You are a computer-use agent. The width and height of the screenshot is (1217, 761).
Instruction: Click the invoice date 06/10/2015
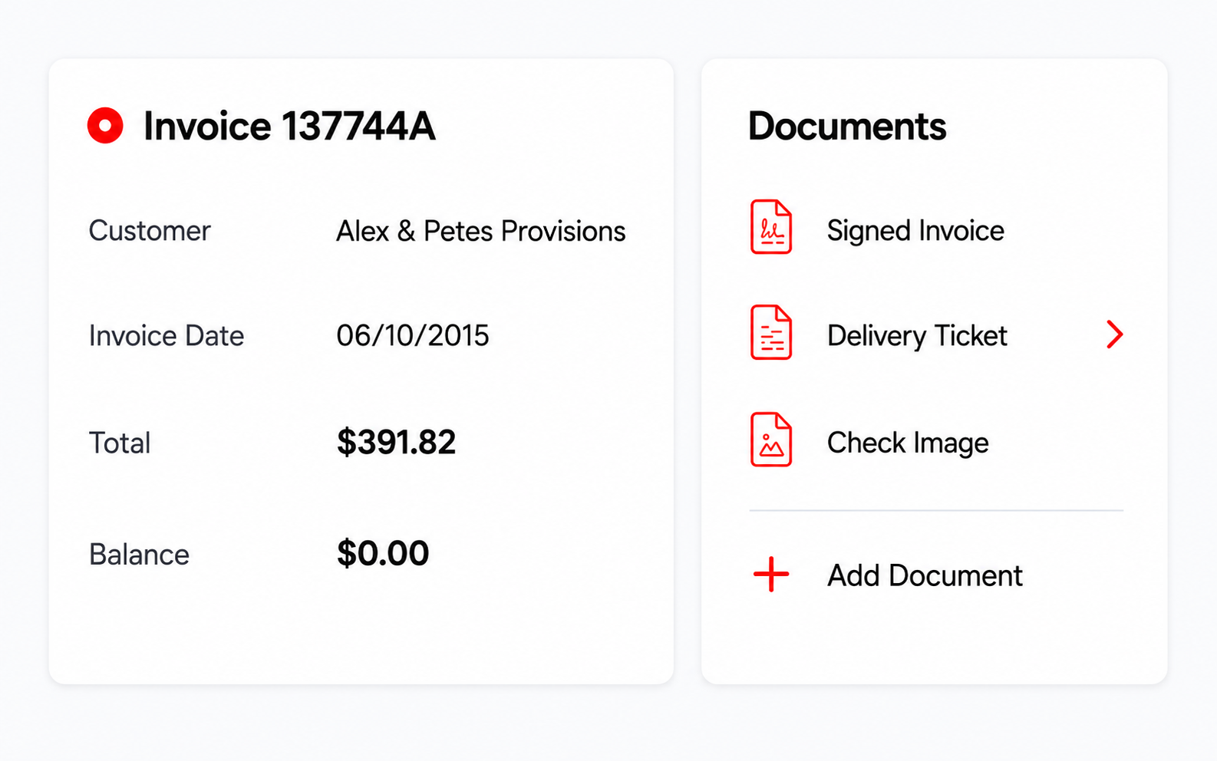[x=413, y=335]
